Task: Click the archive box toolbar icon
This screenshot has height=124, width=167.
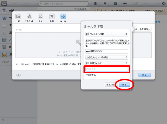Action: tap(115, 3)
